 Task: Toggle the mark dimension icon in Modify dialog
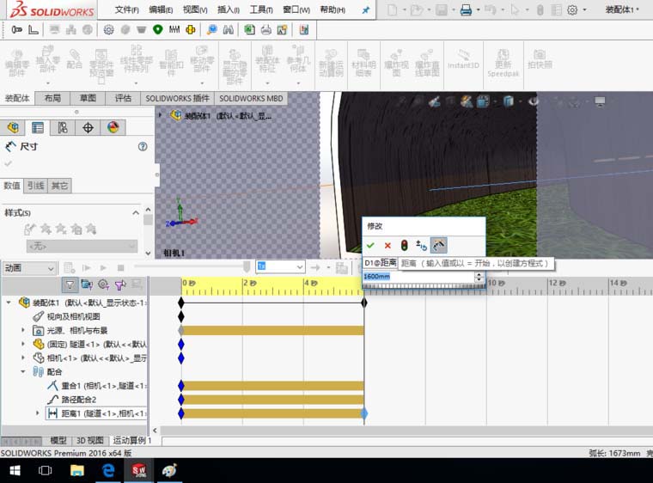coord(438,245)
